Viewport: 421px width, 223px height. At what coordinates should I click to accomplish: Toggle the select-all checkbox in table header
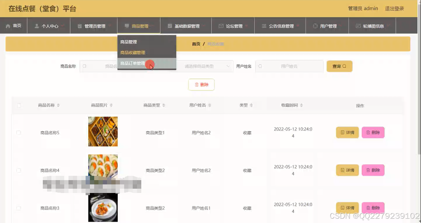[19, 105]
